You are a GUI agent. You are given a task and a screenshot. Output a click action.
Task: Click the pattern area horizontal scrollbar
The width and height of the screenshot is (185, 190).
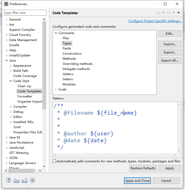click(115, 155)
